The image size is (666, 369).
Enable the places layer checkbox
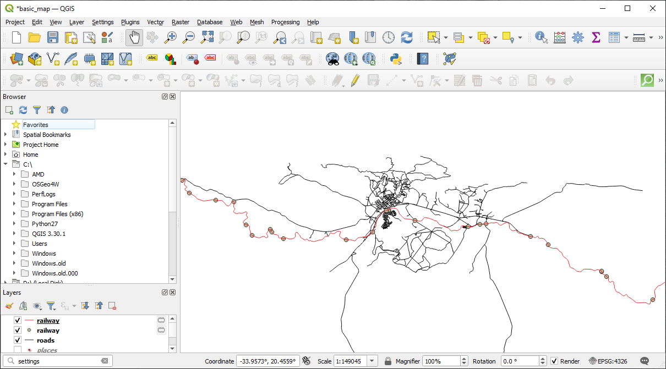click(x=17, y=350)
